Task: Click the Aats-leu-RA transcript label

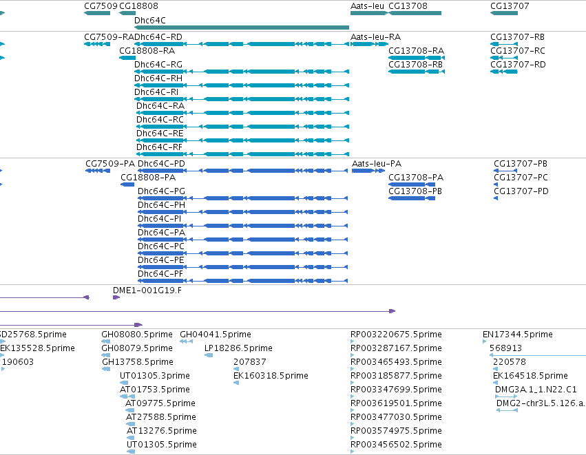Action: (x=375, y=37)
